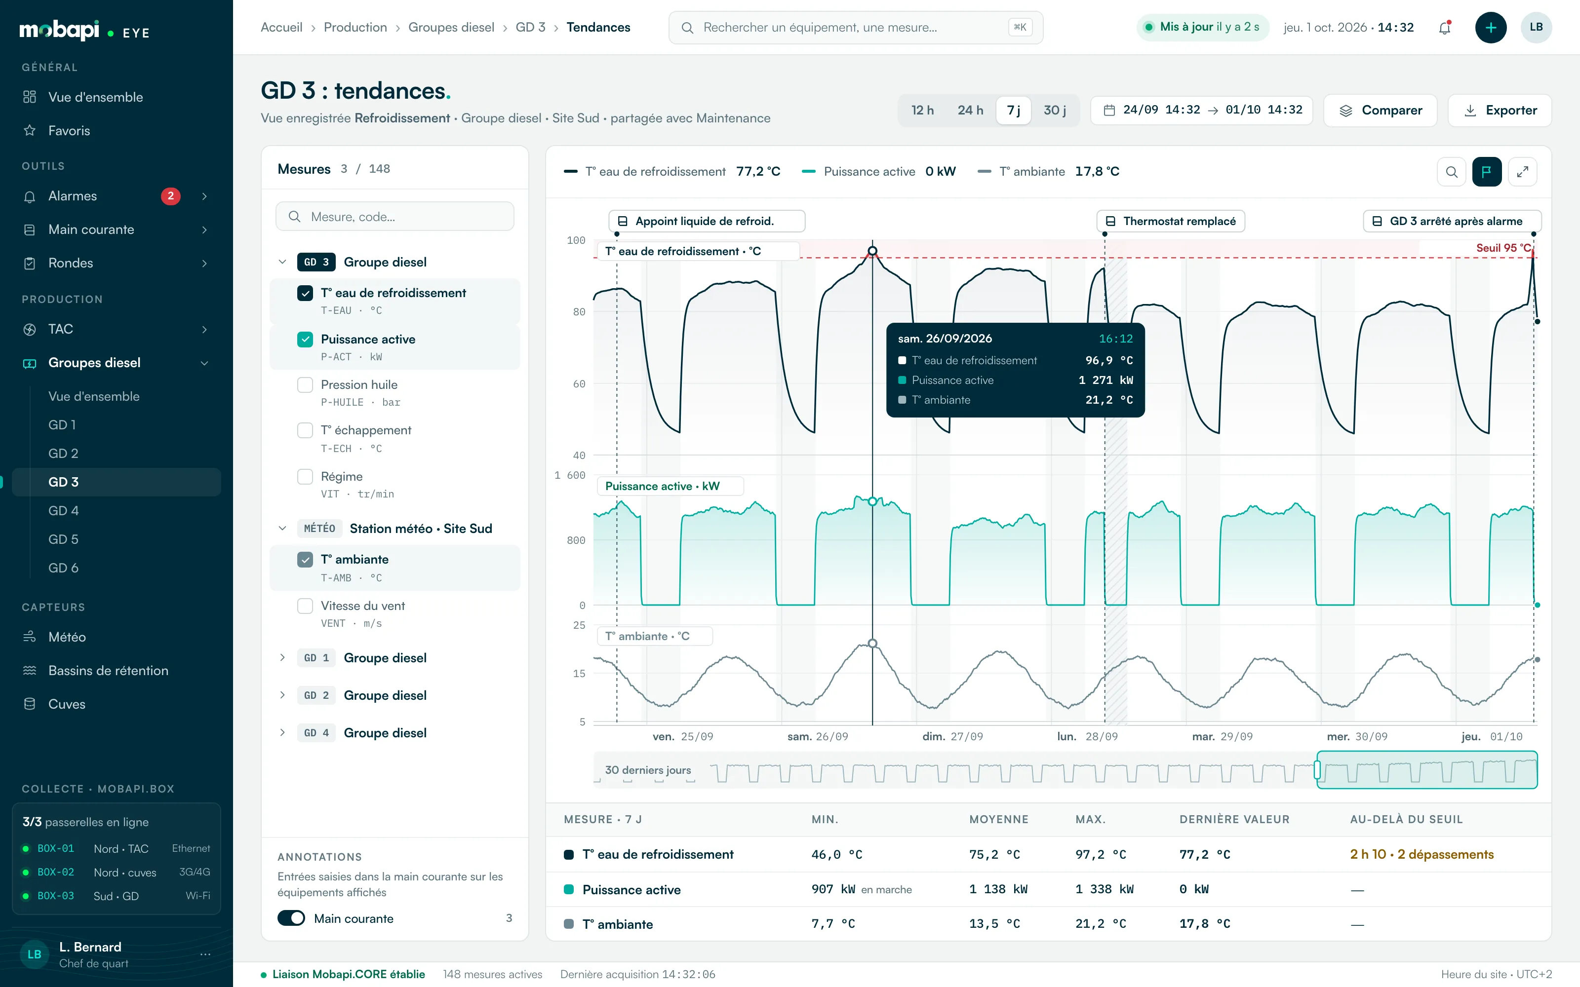Go to Groupes diesel breadcrumb
The image size is (1580, 987).
tap(451, 28)
